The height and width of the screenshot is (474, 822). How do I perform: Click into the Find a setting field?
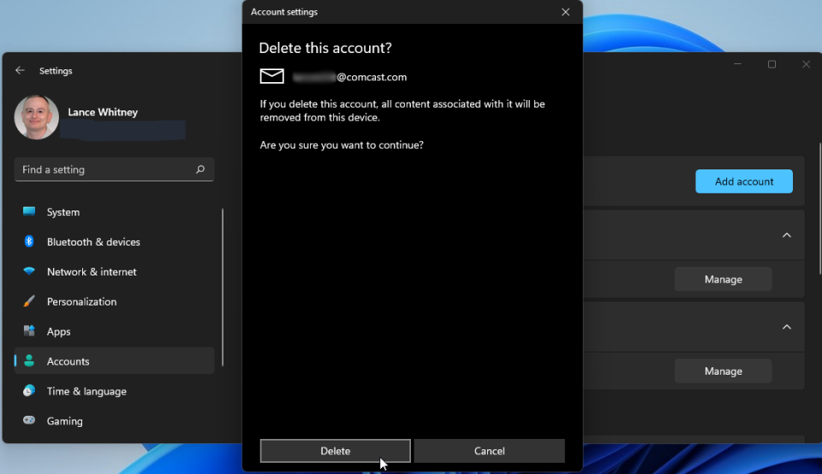point(114,169)
